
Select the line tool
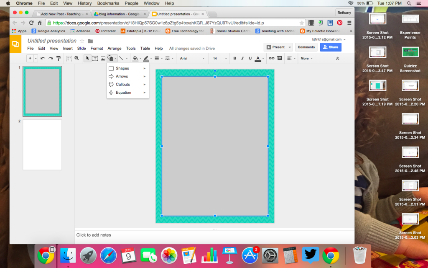click(x=120, y=58)
